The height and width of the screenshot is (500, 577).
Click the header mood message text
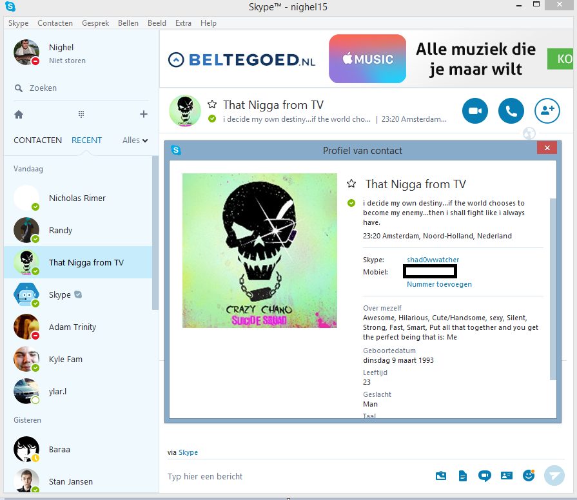coord(297,119)
